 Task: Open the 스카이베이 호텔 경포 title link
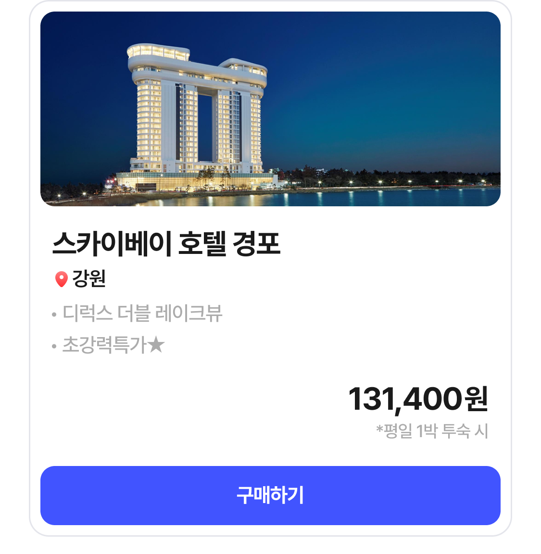pyautogui.click(x=166, y=243)
